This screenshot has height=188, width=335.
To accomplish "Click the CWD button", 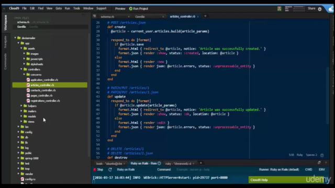I will (308, 170).
